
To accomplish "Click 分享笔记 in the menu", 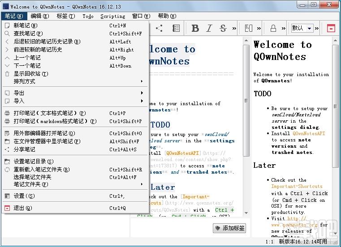I will click(x=75, y=149).
